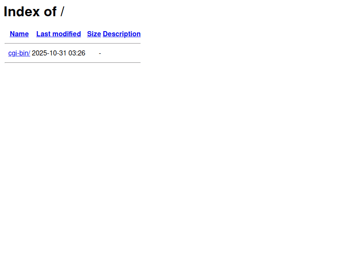Click the word 'Index' in title

coord(22,12)
